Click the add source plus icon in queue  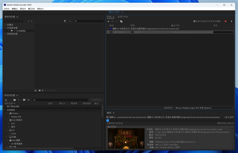point(108,22)
